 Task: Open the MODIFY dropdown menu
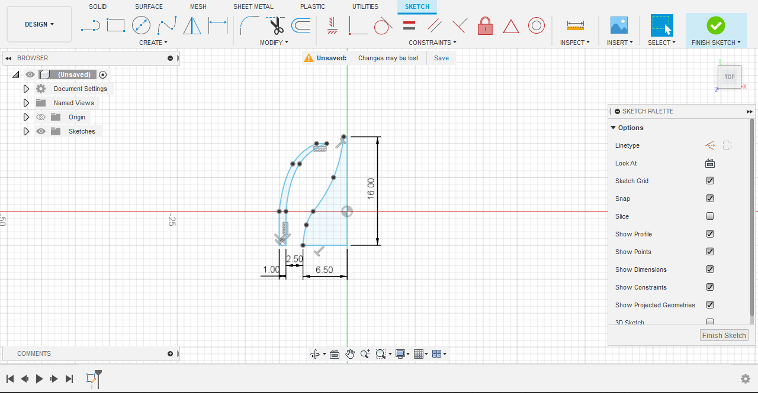click(274, 43)
